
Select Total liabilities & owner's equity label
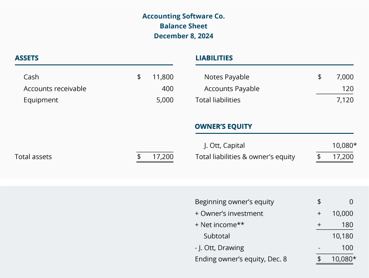(x=245, y=157)
